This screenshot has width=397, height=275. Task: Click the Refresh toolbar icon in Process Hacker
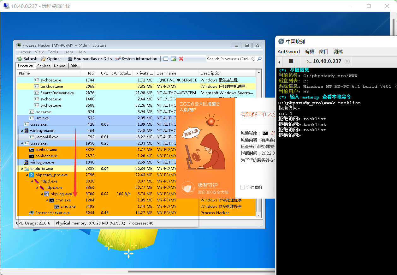[20, 59]
